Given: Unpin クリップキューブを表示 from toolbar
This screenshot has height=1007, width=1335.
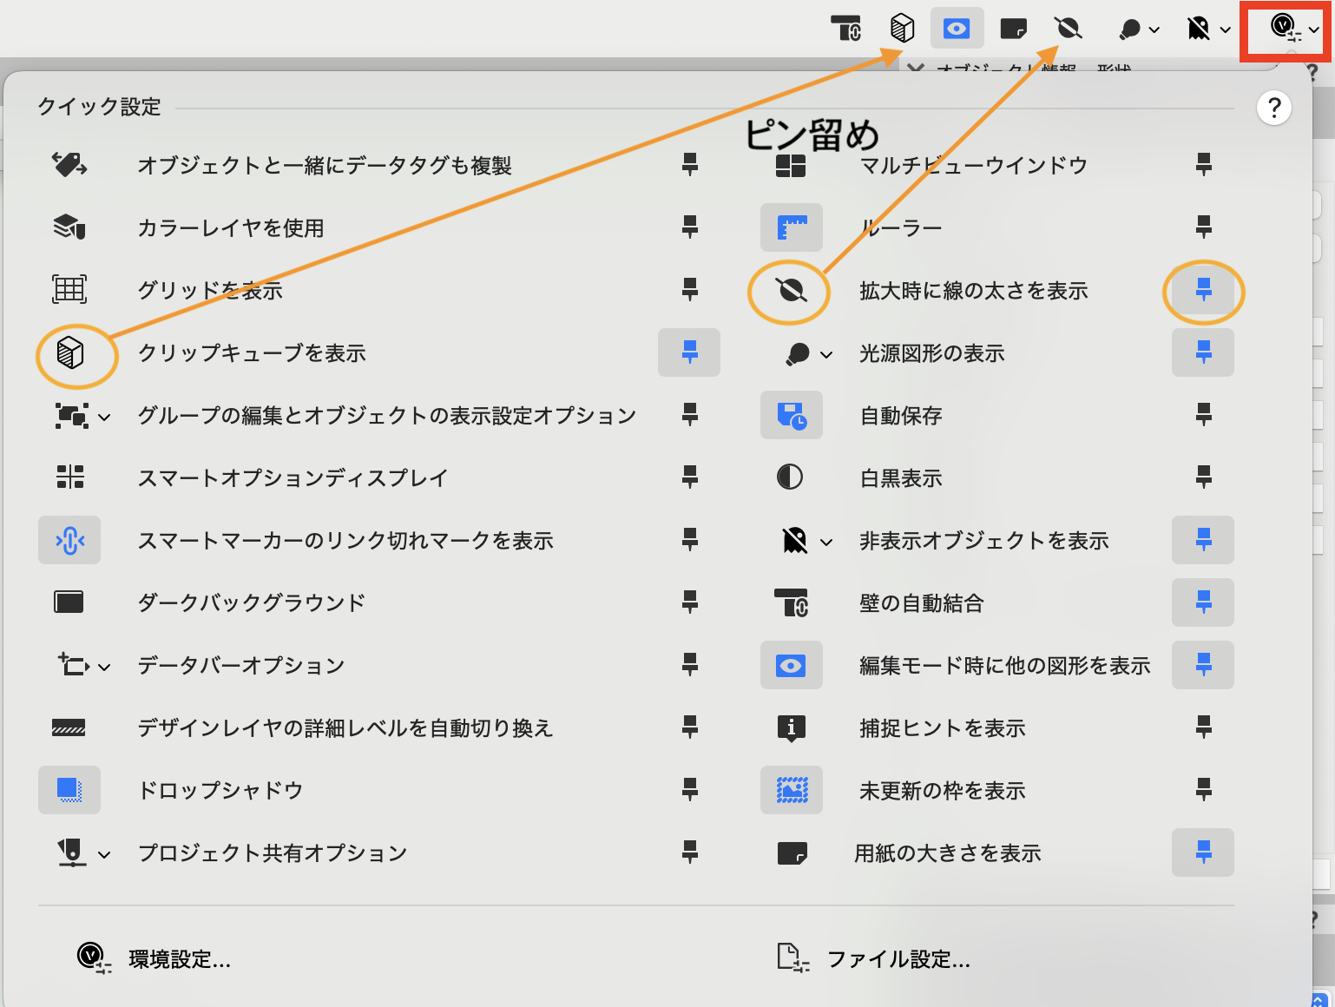Looking at the screenshot, I should point(689,352).
